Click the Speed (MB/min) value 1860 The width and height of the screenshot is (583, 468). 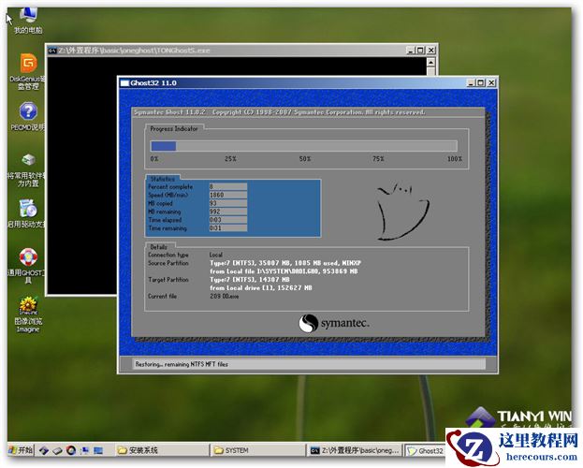coord(227,195)
